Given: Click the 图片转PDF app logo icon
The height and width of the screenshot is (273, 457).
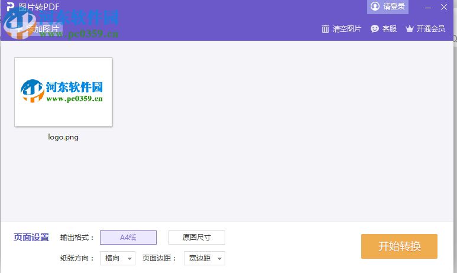Looking at the screenshot, I should pos(10,6).
